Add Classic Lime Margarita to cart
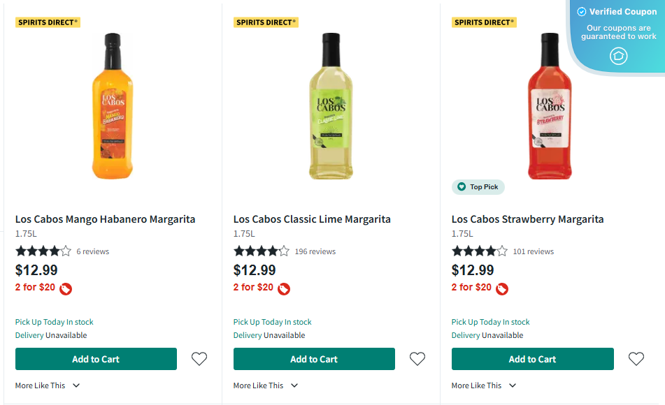Image resolution: width=665 pixels, height=405 pixels. tap(314, 359)
